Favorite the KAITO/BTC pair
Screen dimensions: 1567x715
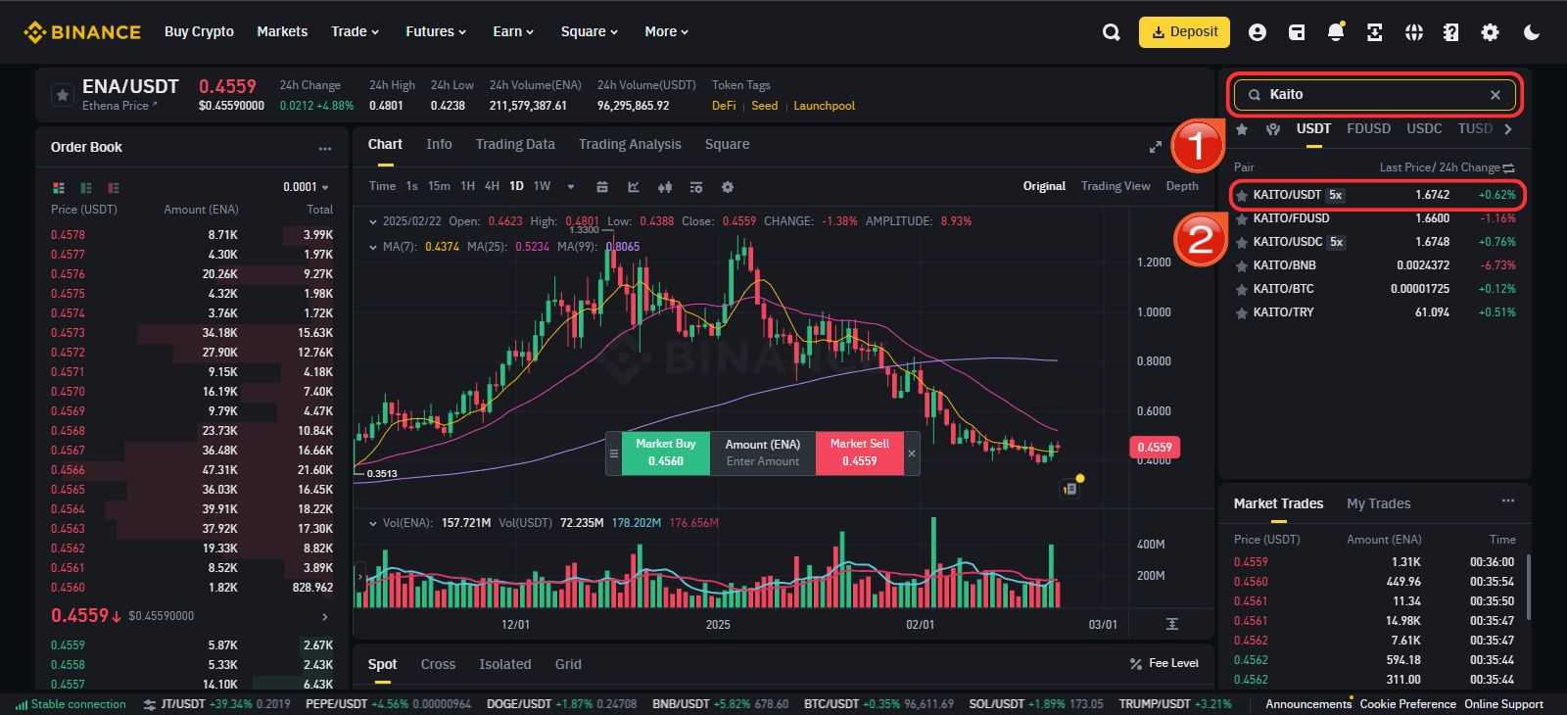[1241, 290]
